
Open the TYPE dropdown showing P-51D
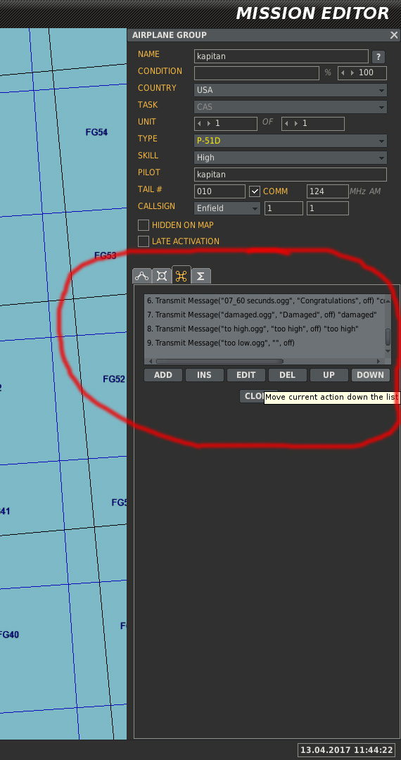click(x=291, y=141)
